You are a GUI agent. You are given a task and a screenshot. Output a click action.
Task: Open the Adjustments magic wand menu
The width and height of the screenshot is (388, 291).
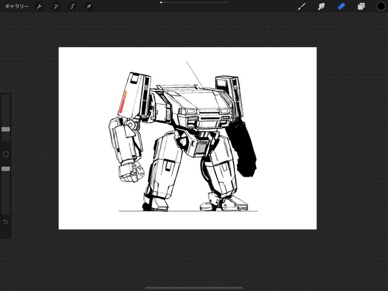(x=56, y=6)
